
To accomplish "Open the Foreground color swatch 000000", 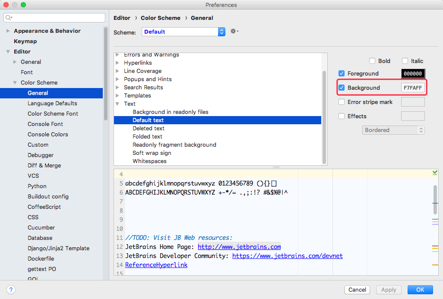I will (413, 74).
